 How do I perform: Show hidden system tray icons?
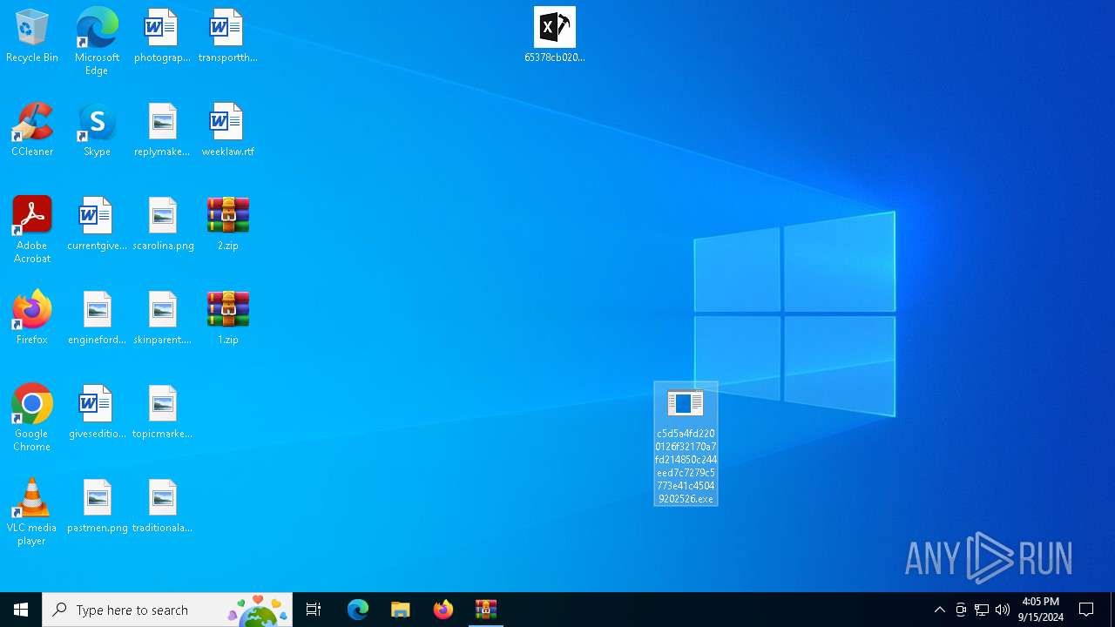coord(940,610)
